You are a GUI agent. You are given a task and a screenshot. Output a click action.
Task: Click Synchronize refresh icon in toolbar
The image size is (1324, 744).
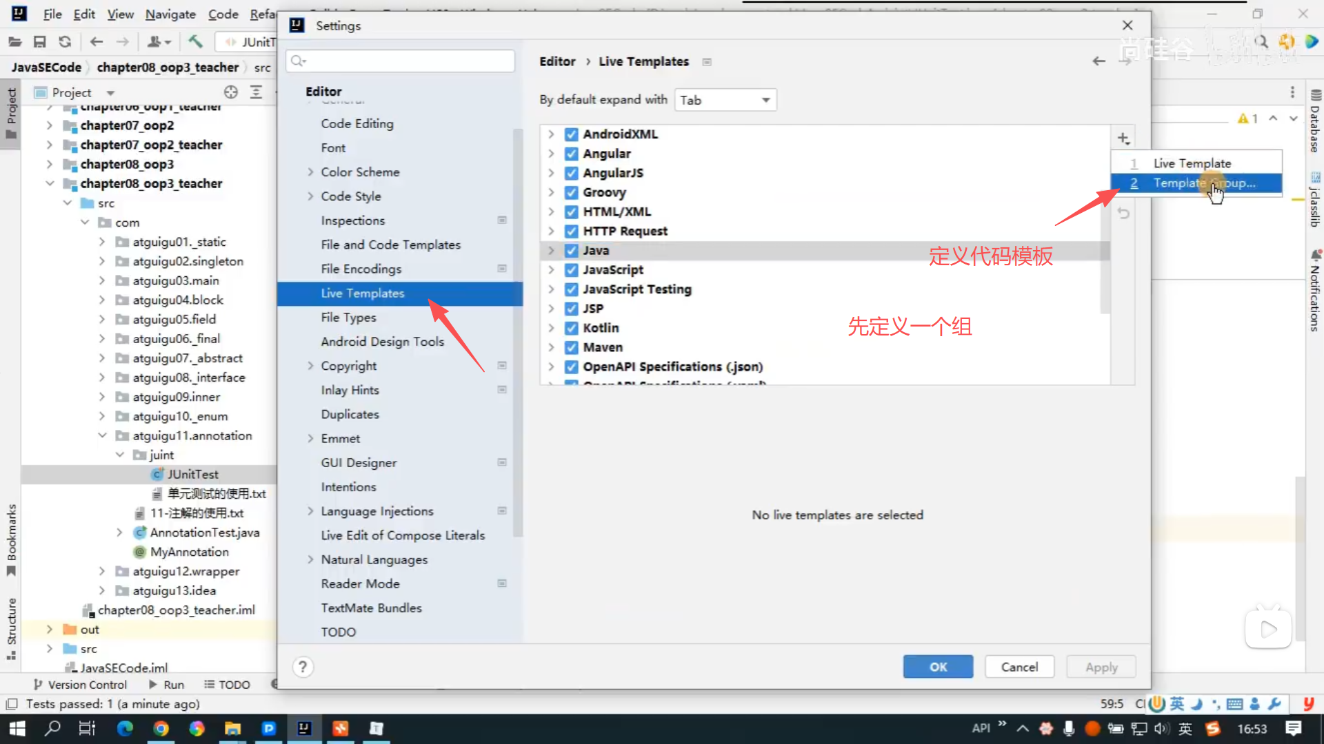(65, 42)
